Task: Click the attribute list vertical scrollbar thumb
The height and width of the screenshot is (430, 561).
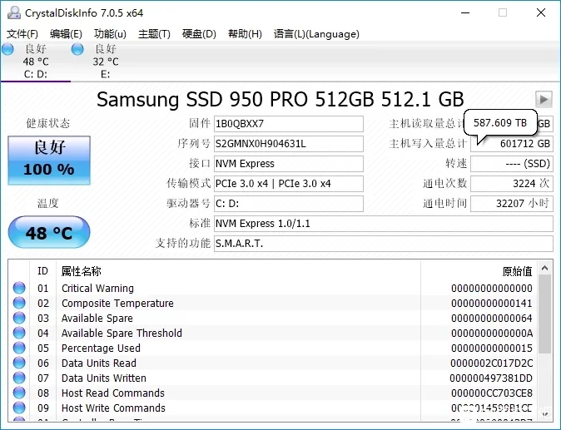Action: tap(544, 314)
